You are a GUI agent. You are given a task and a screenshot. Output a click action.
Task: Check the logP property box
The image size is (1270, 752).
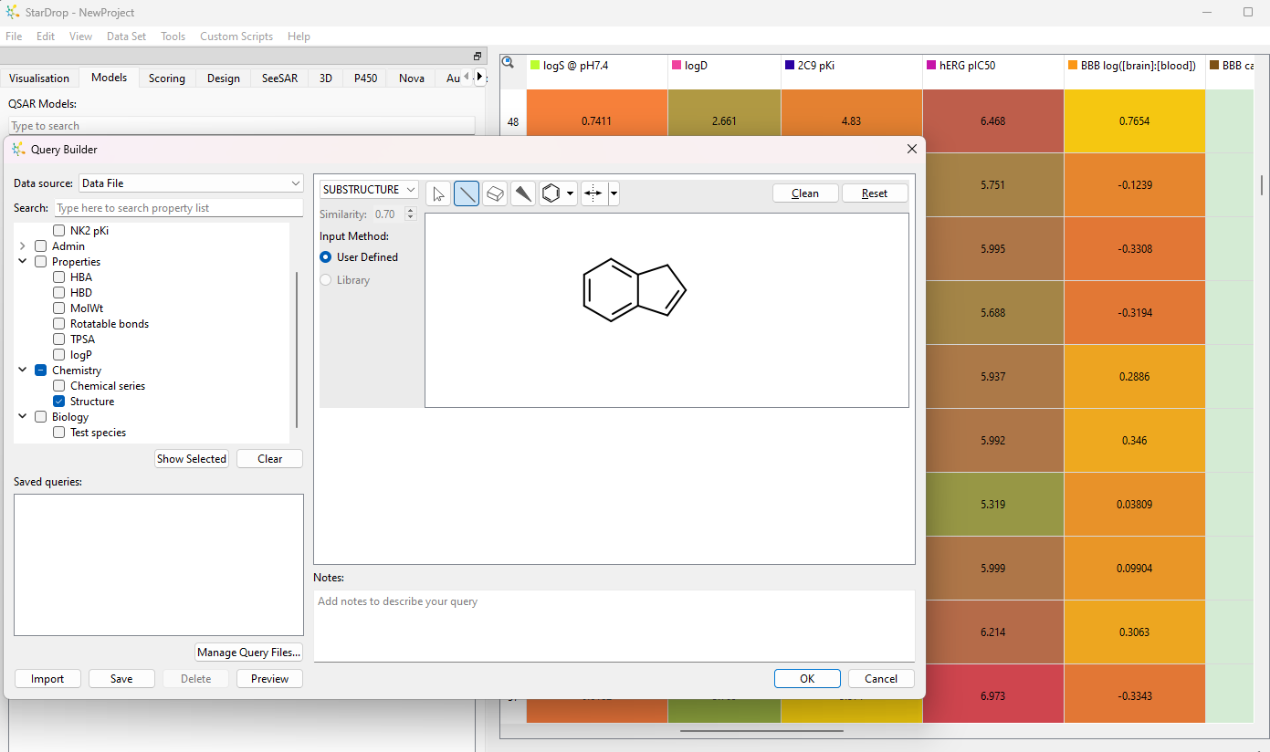[59, 355]
